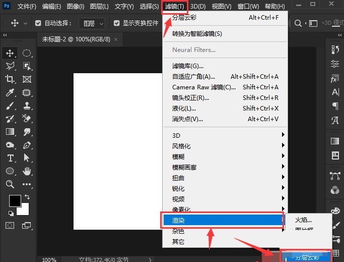Select the Gradient tool
Screen dimensions: 344x262
[10, 132]
